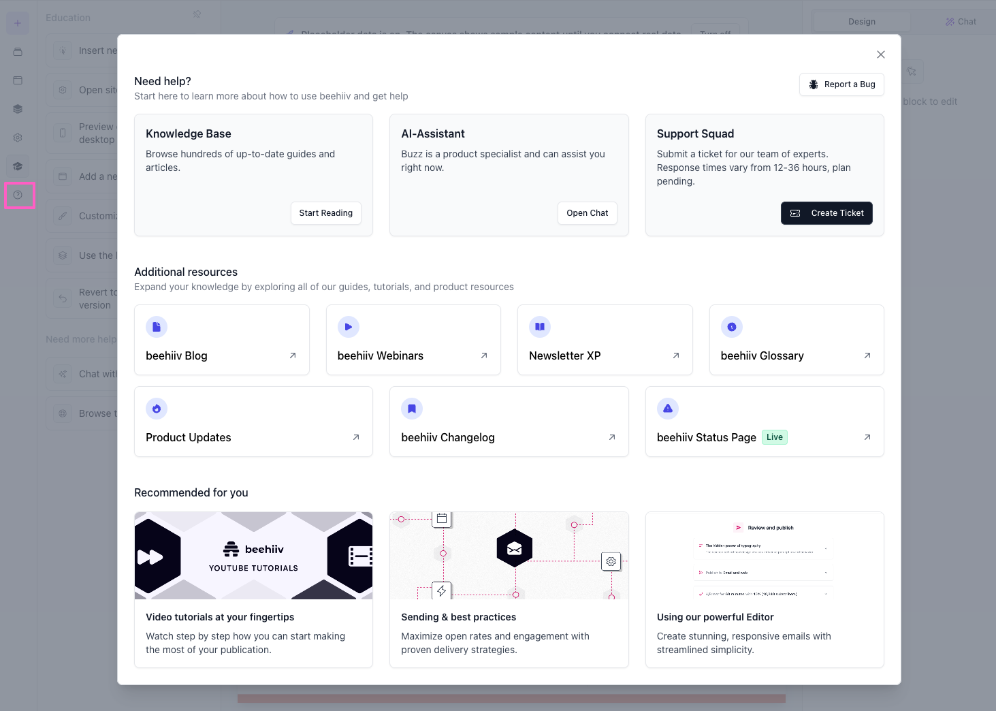Viewport: 996px width, 711px height.
Task: Click the Live badge on Status Page
Action: (775, 437)
